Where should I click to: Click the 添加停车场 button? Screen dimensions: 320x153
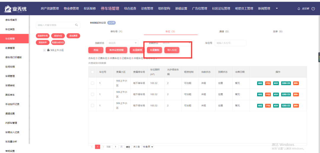(x=43, y=36)
